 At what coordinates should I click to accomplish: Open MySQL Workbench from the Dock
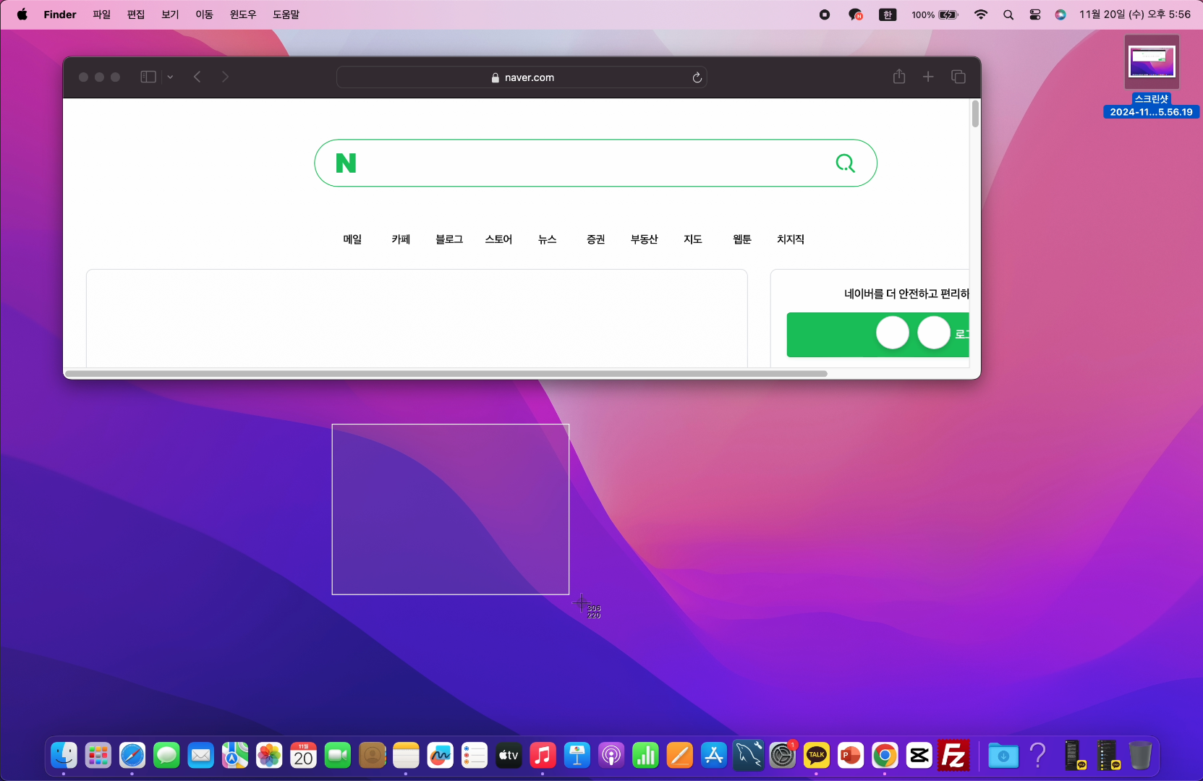point(748,756)
